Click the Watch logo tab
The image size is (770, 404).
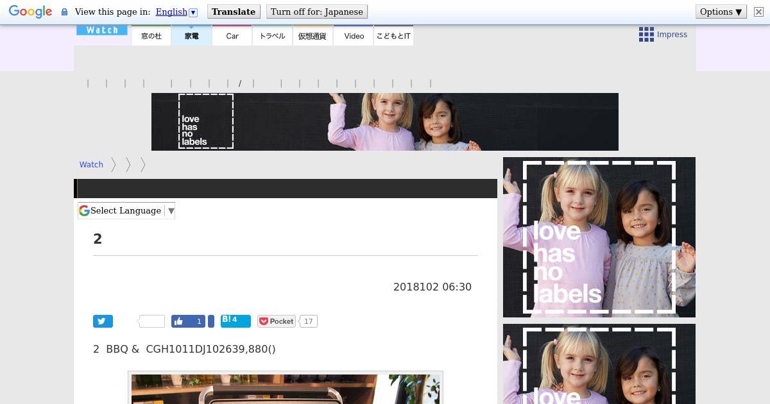[102, 30]
